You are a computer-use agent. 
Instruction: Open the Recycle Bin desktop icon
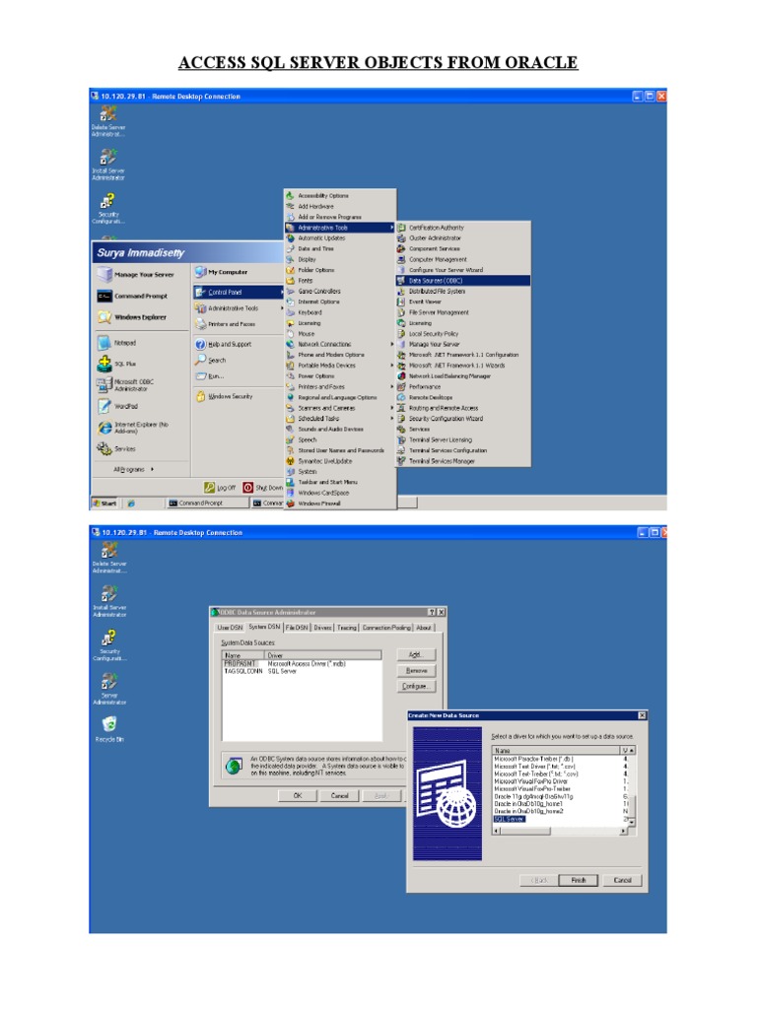click(109, 729)
